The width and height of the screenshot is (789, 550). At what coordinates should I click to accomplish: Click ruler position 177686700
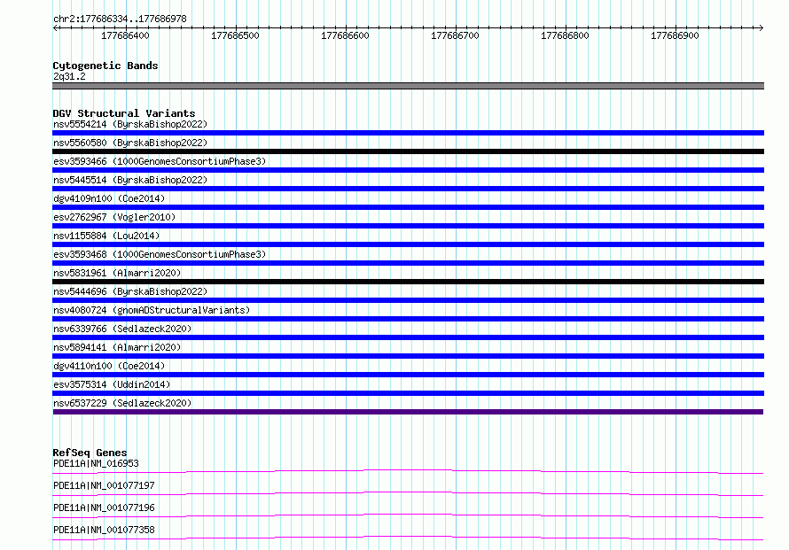pos(455,35)
